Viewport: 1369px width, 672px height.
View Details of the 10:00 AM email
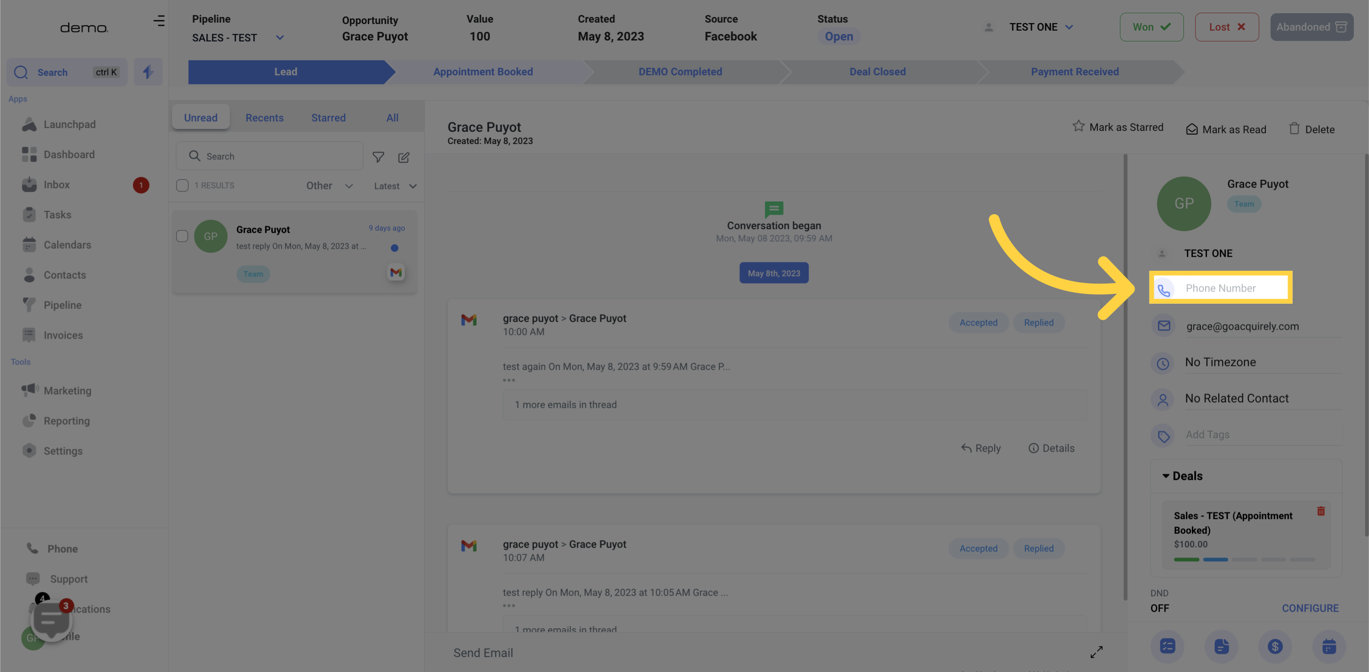pos(1051,448)
